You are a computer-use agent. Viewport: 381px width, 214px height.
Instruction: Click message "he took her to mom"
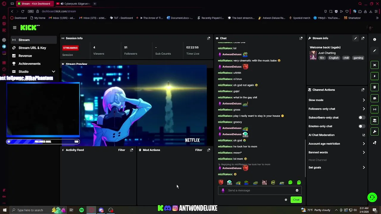pos(245,147)
